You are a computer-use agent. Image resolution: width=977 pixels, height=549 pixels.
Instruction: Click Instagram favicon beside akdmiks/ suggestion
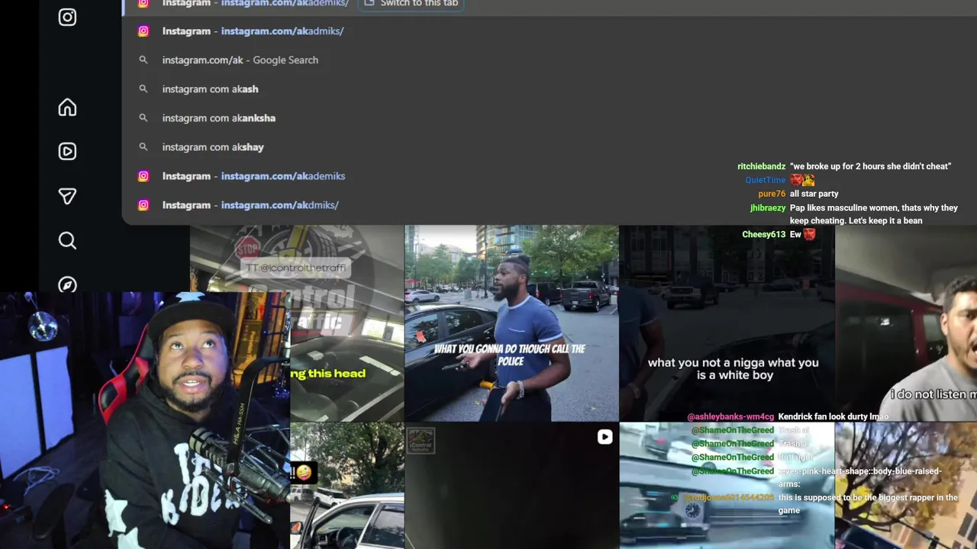143,205
